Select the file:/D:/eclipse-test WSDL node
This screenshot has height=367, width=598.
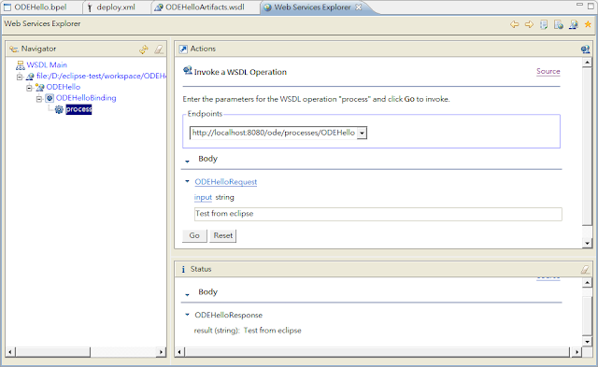(x=101, y=77)
